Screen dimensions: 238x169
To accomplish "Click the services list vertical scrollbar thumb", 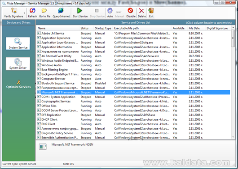I will click(233, 38).
